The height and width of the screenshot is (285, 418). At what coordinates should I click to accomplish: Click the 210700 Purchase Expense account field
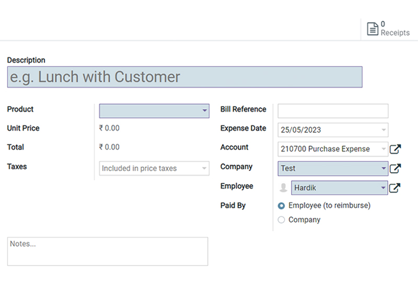point(333,149)
